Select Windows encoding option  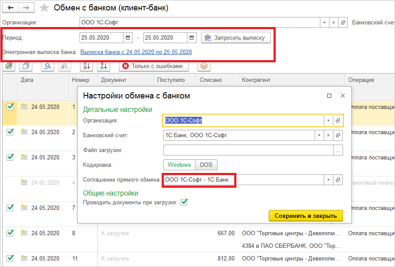tap(179, 165)
